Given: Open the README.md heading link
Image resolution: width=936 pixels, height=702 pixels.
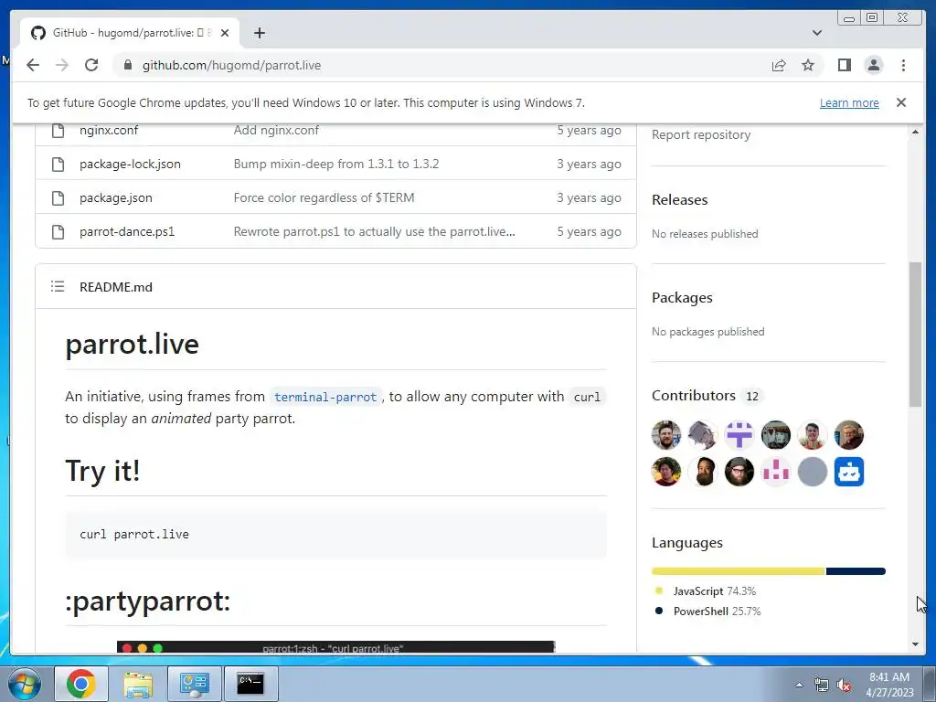Looking at the screenshot, I should 116,287.
